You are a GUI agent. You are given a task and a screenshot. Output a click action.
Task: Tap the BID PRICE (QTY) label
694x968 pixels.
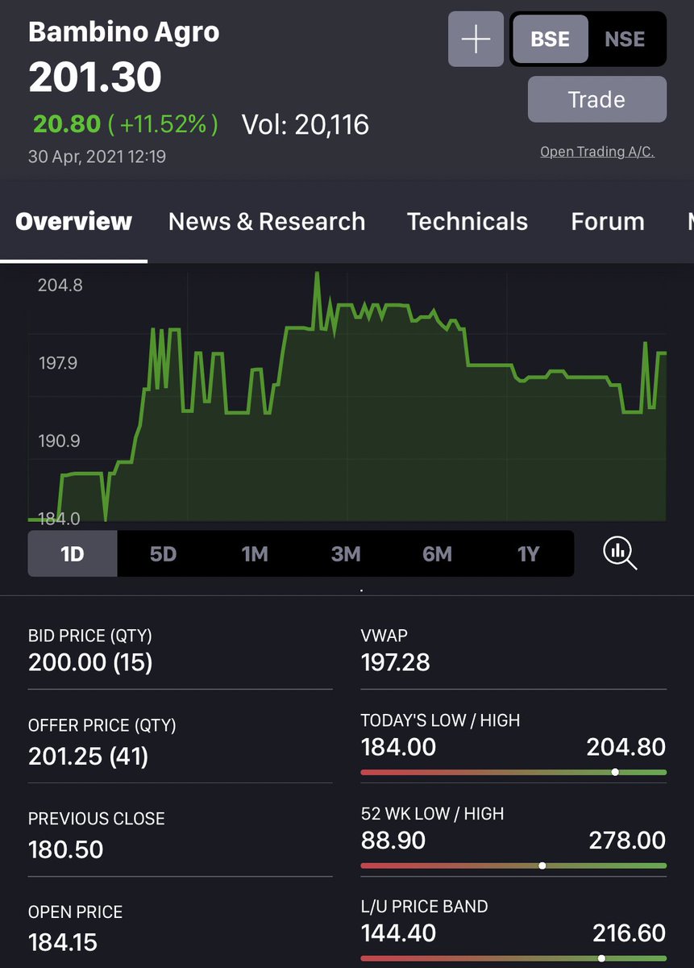point(90,636)
